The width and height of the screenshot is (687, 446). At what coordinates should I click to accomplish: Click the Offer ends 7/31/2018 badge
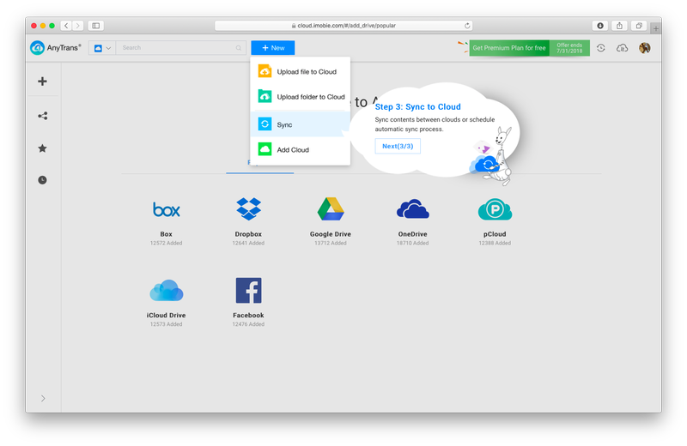[569, 48]
